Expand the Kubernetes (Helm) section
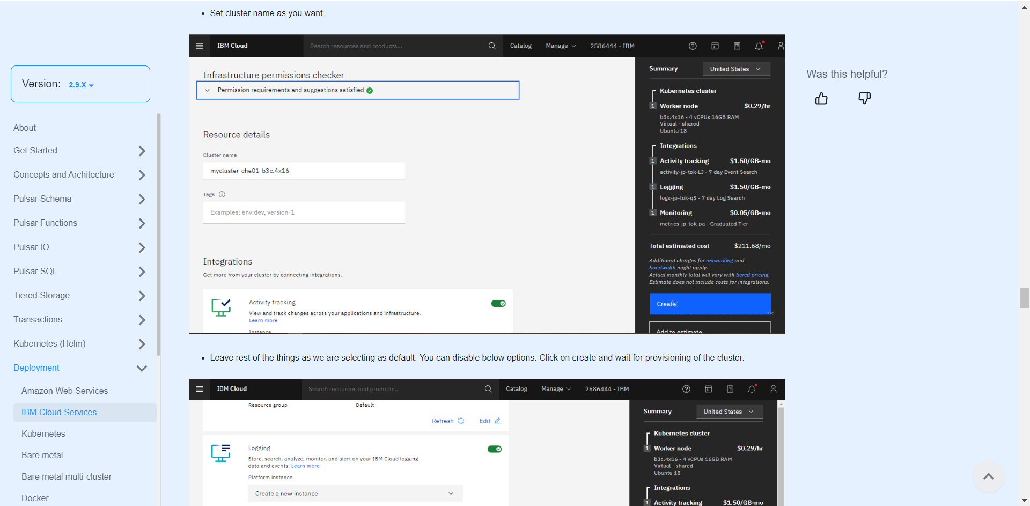The height and width of the screenshot is (506, 1030). click(x=142, y=344)
